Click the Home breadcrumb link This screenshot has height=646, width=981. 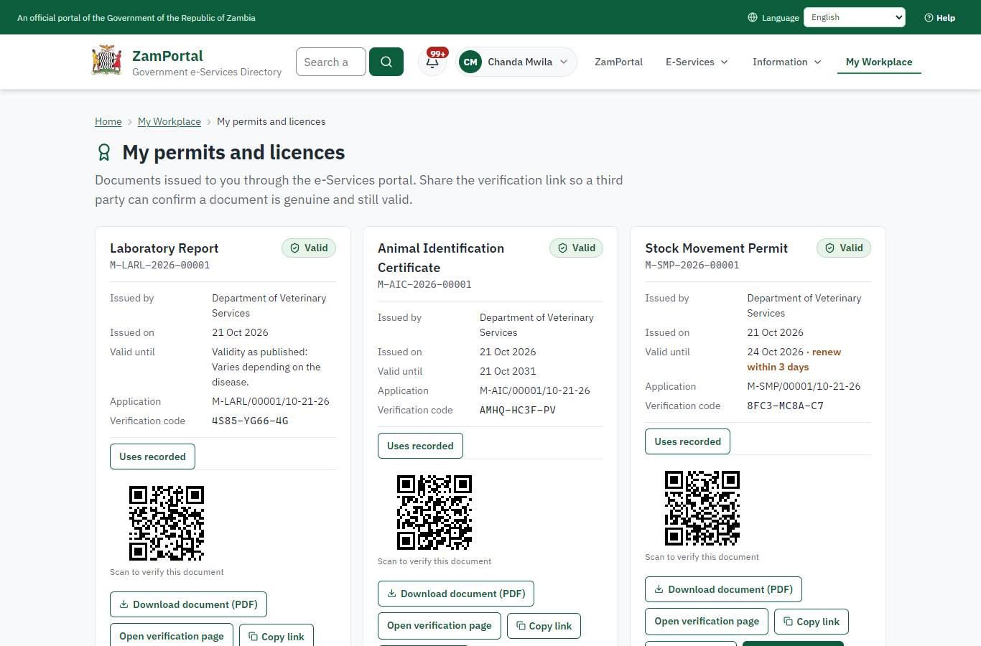coord(108,121)
